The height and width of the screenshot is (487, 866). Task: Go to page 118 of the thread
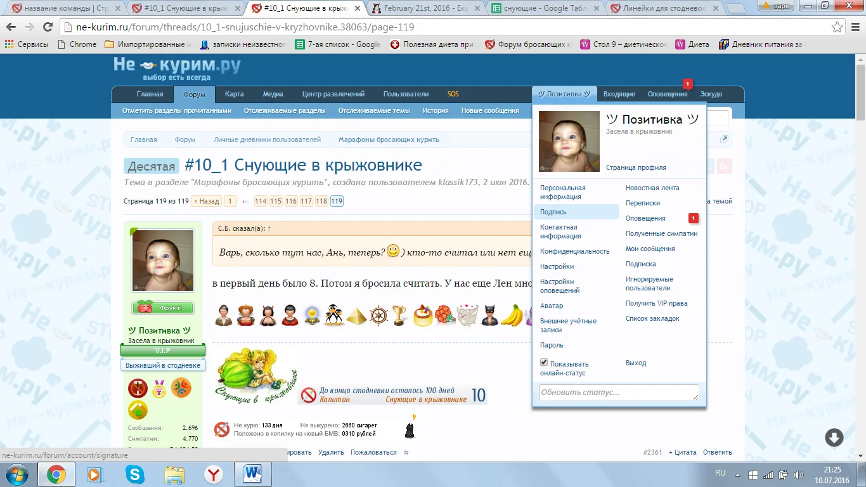322,201
